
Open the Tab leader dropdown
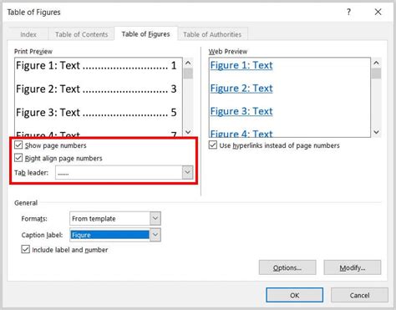[187, 173]
